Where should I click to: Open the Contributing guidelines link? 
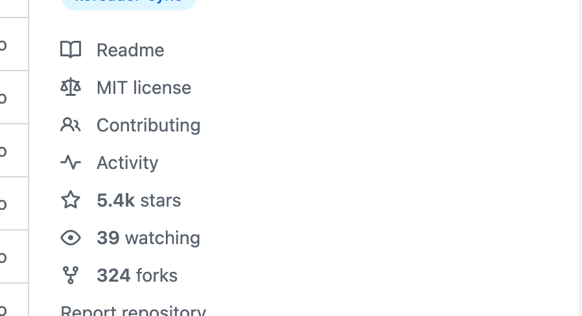tap(148, 125)
